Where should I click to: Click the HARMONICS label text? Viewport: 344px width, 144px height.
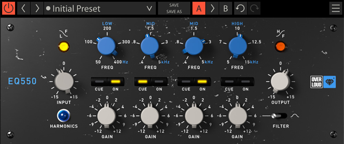click(x=64, y=126)
